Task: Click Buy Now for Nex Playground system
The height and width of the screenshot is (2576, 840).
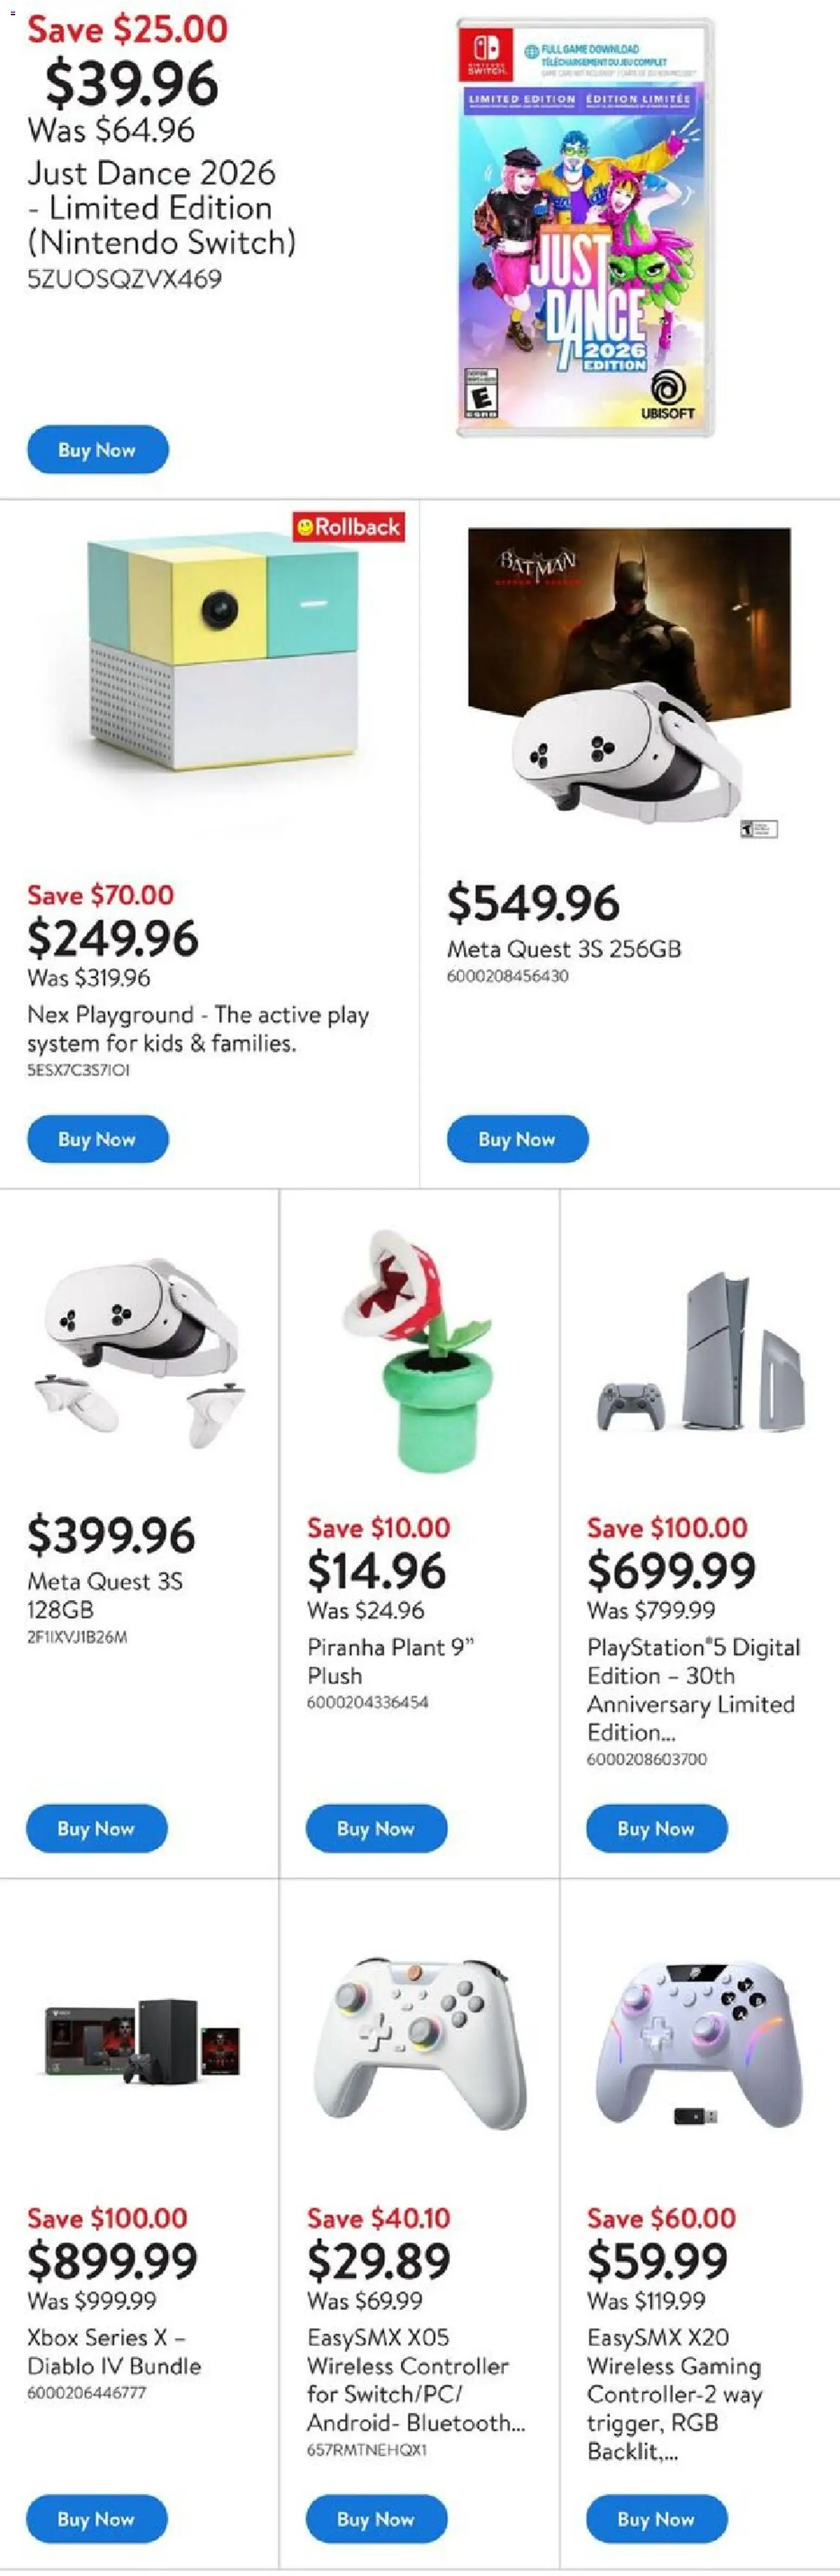Action: 97,1139
